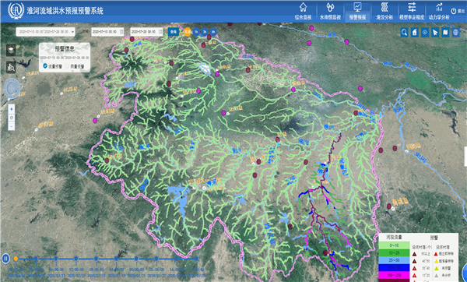This screenshot has height=282, width=467.
Task: Open the end date calendar picker
Action: (160, 32)
